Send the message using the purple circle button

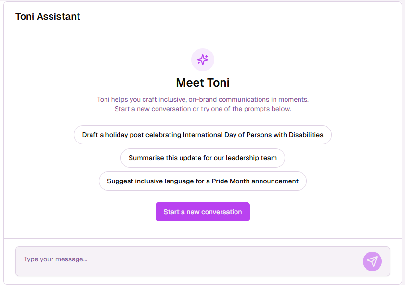click(372, 261)
